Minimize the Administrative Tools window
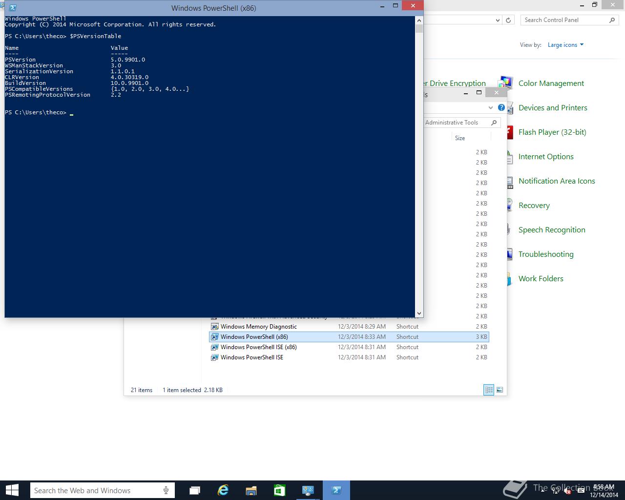Viewport: 625px width, 500px height. tap(466, 92)
